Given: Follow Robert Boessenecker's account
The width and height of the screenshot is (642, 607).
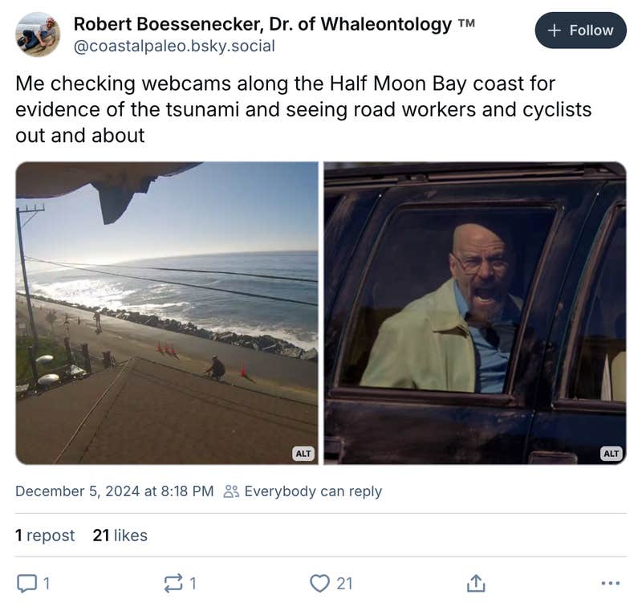Looking at the screenshot, I should (581, 30).
